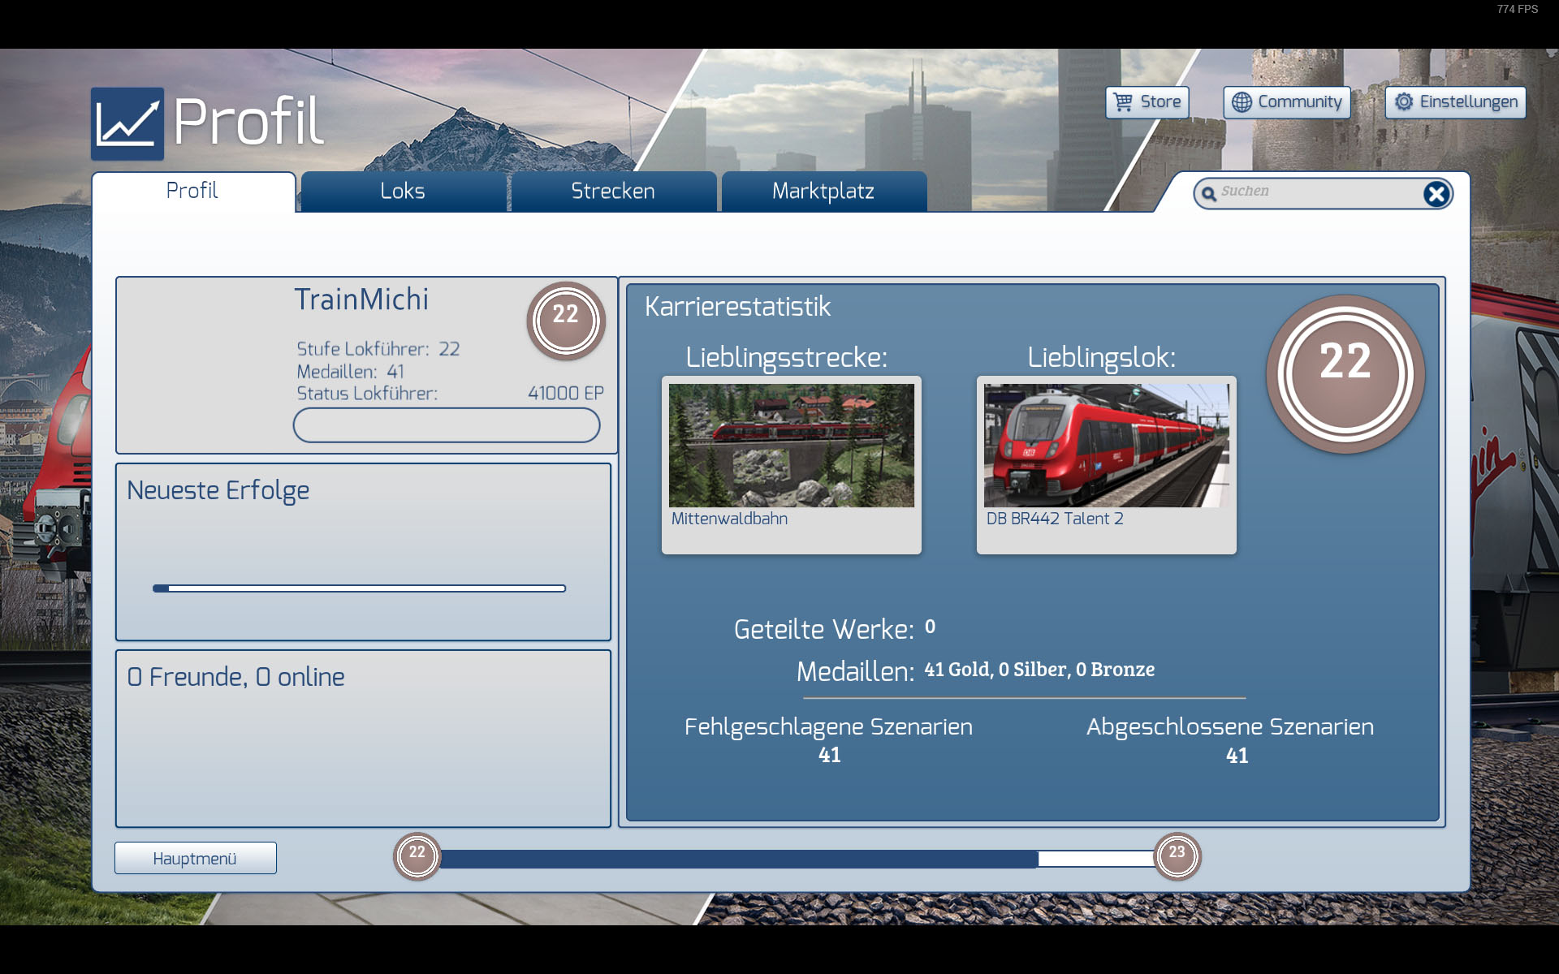The width and height of the screenshot is (1559, 974).
Task: Click the Neueste Erfolge progress slider
Action: pyautogui.click(x=359, y=588)
